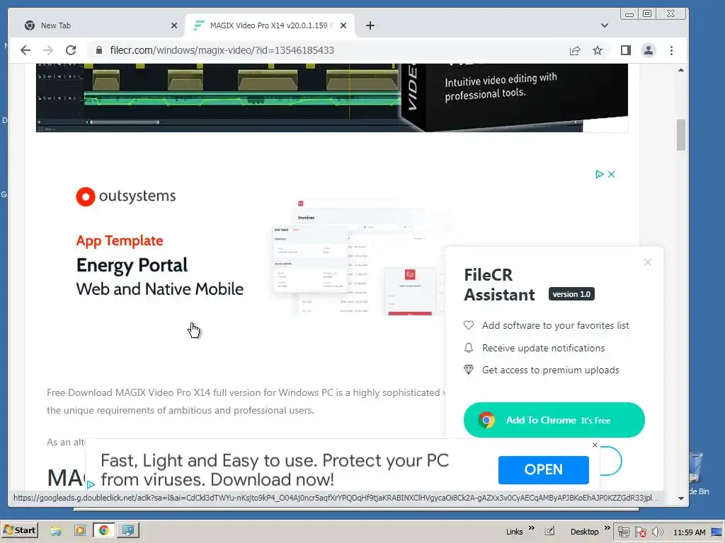Close the bottom banner ad
725x543 pixels.
tap(595, 445)
